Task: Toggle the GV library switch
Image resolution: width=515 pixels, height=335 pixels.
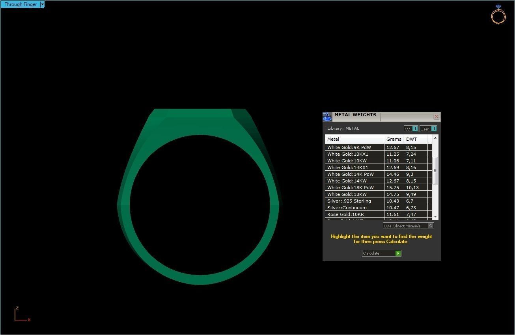Action: [x=411, y=129]
